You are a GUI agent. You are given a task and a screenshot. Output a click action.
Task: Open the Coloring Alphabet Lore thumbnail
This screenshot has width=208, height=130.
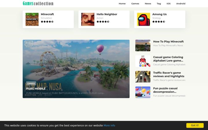point(143,61)
